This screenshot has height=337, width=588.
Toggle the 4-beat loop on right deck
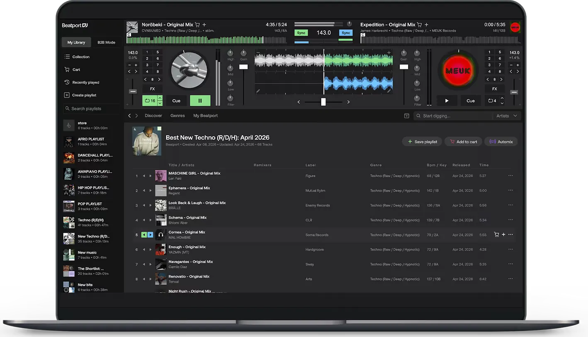pos(492,101)
